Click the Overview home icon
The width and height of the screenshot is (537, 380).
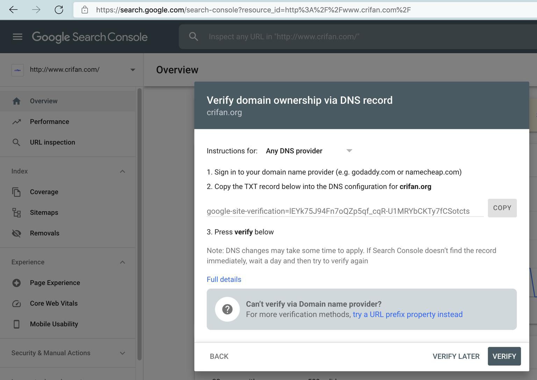tap(16, 101)
